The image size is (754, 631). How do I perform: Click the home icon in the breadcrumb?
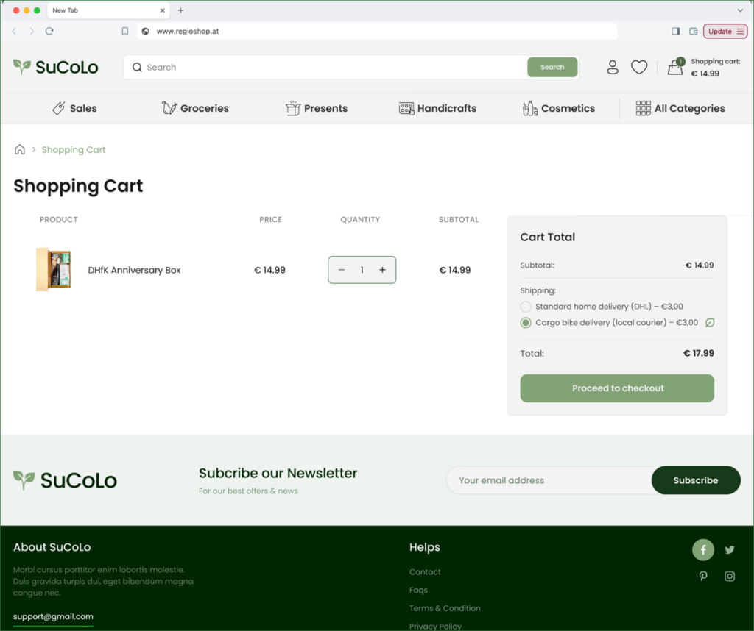20,149
